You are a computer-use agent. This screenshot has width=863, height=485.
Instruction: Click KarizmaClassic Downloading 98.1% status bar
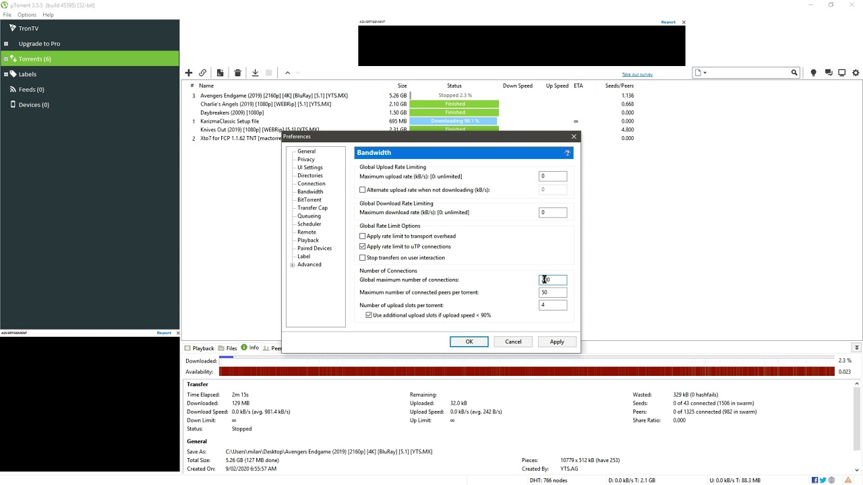tap(454, 121)
